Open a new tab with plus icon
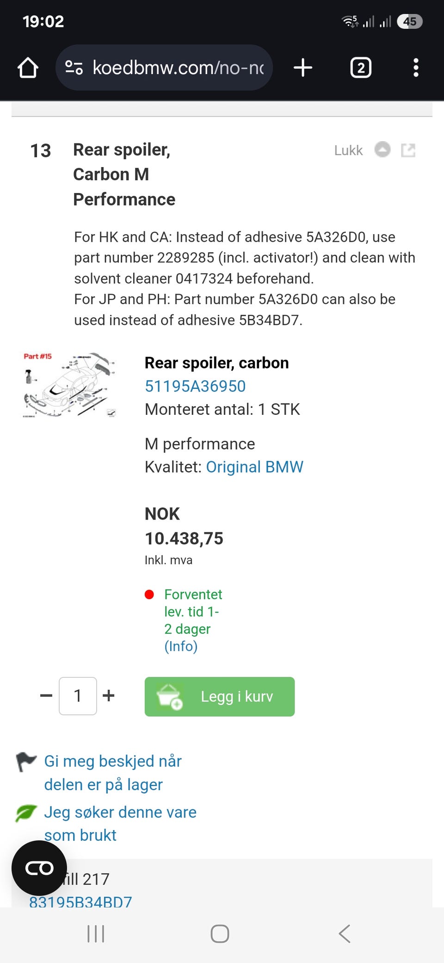Image resolution: width=444 pixels, height=963 pixels. coord(303,68)
